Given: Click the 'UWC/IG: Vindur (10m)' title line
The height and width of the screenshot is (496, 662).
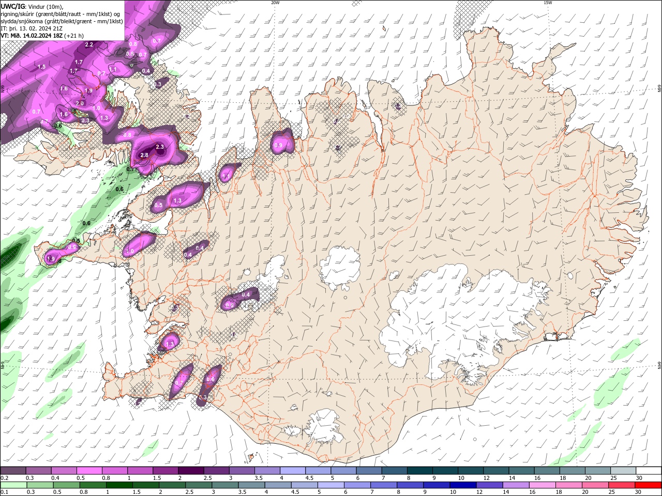Looking at the screenshot, I should (x=32, y=6).
